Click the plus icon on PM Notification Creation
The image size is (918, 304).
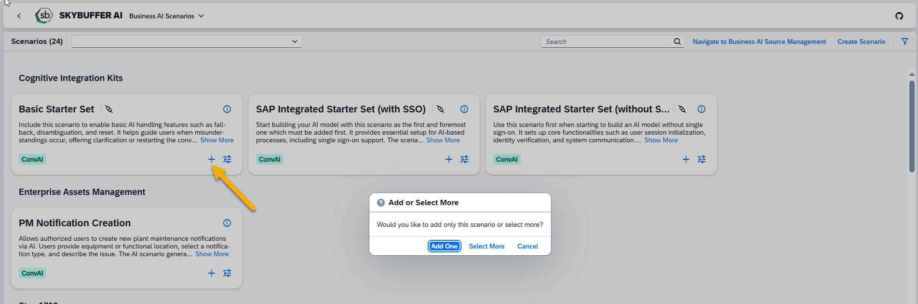pyautogui.click(x=212, y=273)
